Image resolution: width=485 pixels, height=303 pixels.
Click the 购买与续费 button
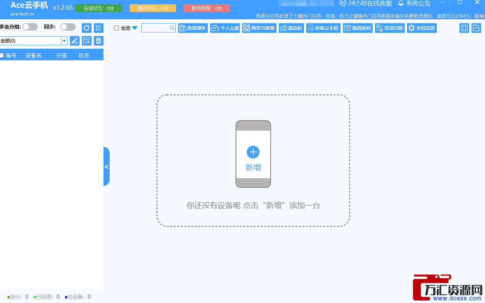[x=259, y=28]
